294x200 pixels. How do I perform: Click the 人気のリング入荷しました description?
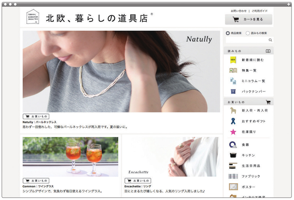click(x=164, y=191)
